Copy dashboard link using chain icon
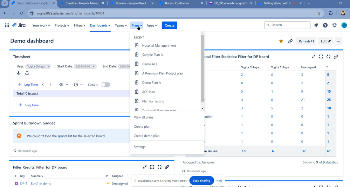 290,41
